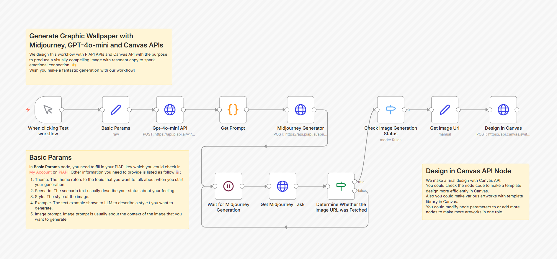Select the Basic Params sticky note heading

pos(50,157)
